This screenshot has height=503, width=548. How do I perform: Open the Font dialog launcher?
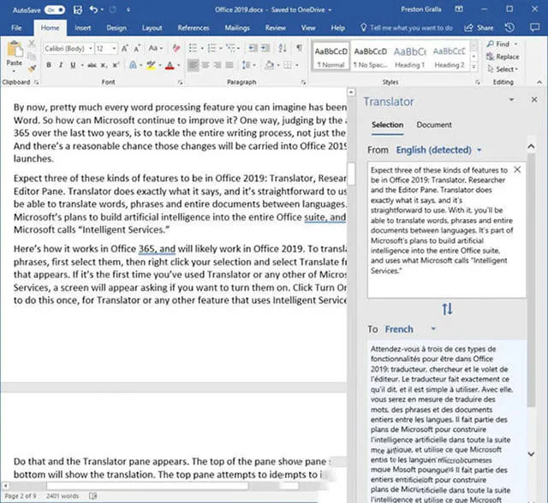pyautogui.click(x=181, y=82)
